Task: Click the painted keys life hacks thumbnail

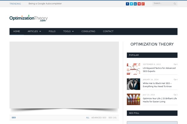Action: point(133,99)
